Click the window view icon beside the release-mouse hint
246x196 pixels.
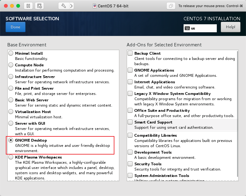pos(171,6)
